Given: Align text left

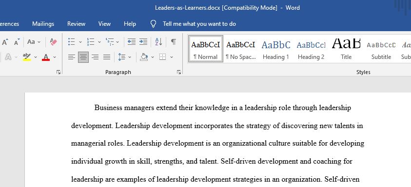Looking at the screenshot, I should click(x=72, y=57).
